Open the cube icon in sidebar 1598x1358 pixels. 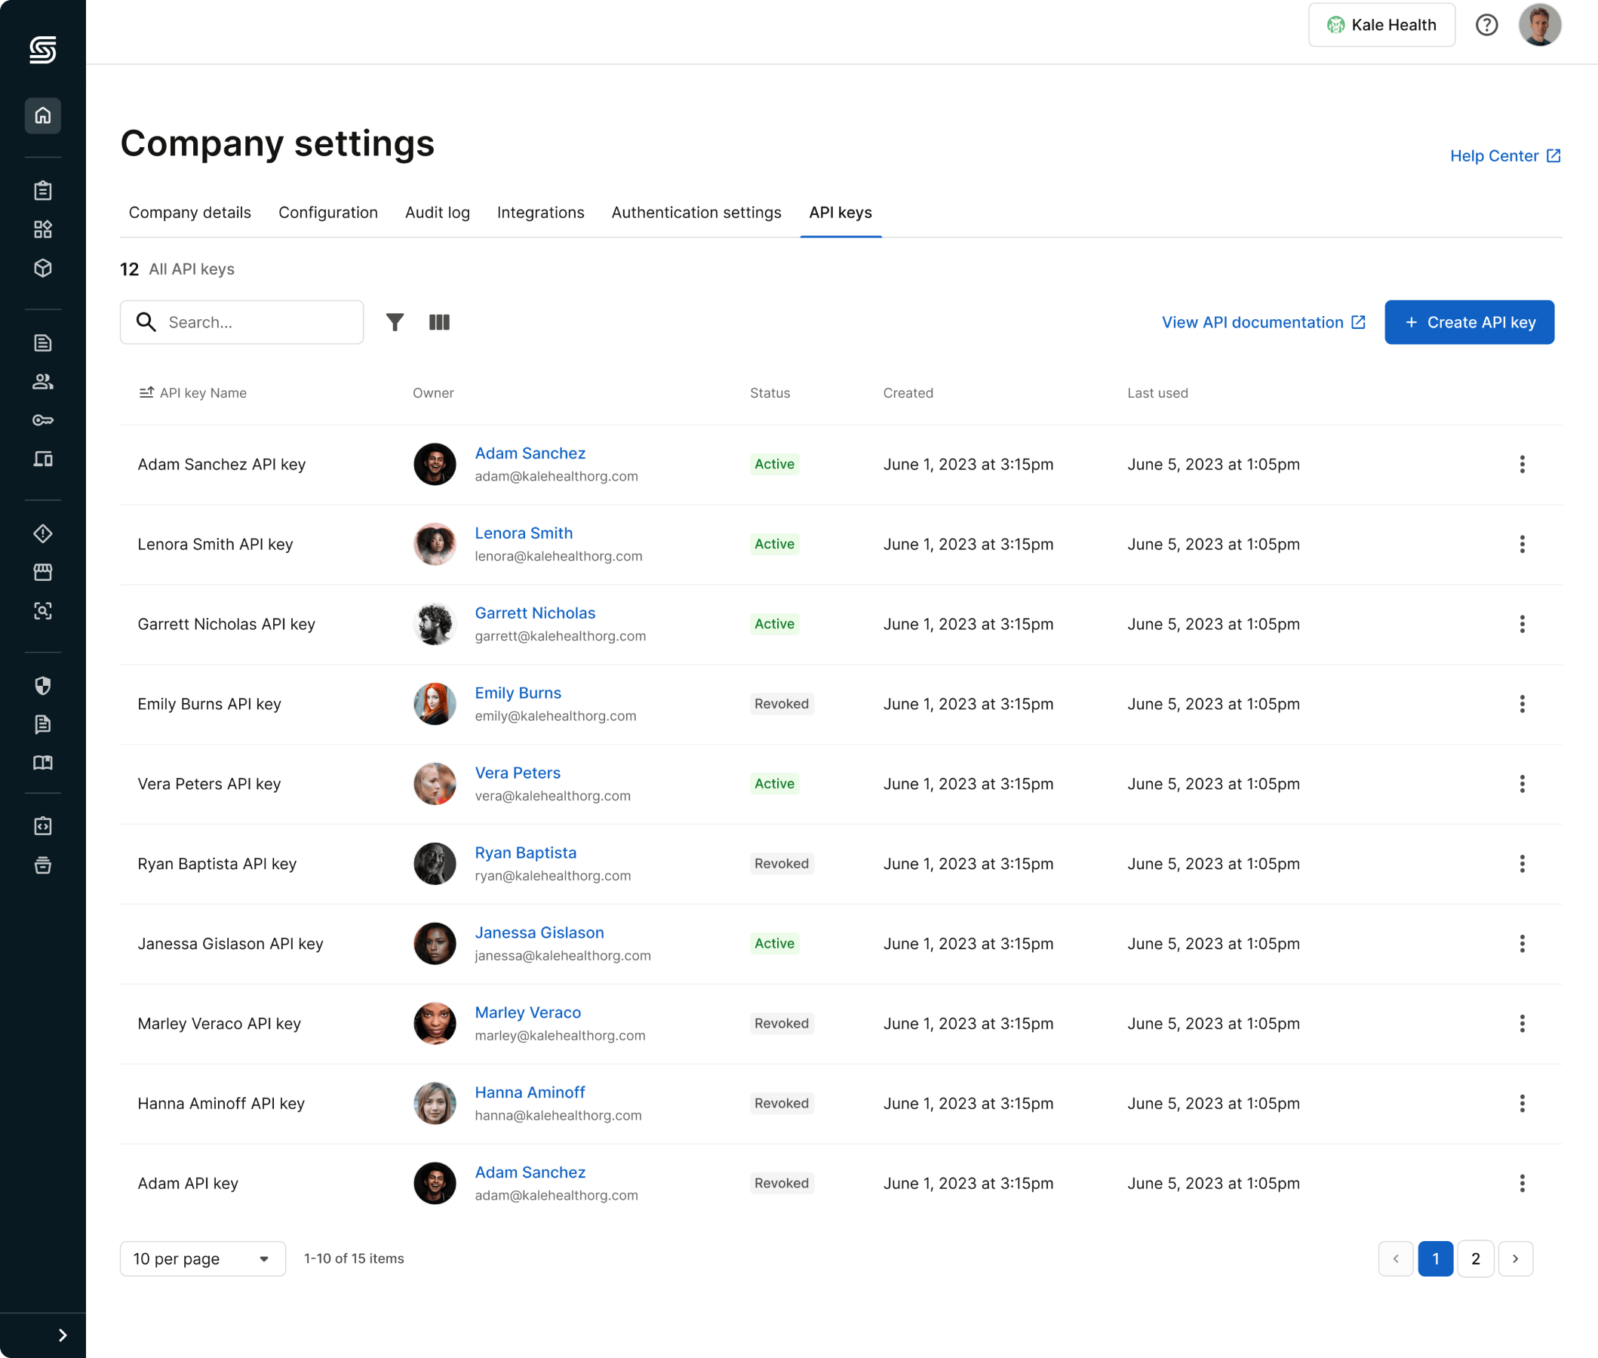pyautogui.click(x=43, y=268)
